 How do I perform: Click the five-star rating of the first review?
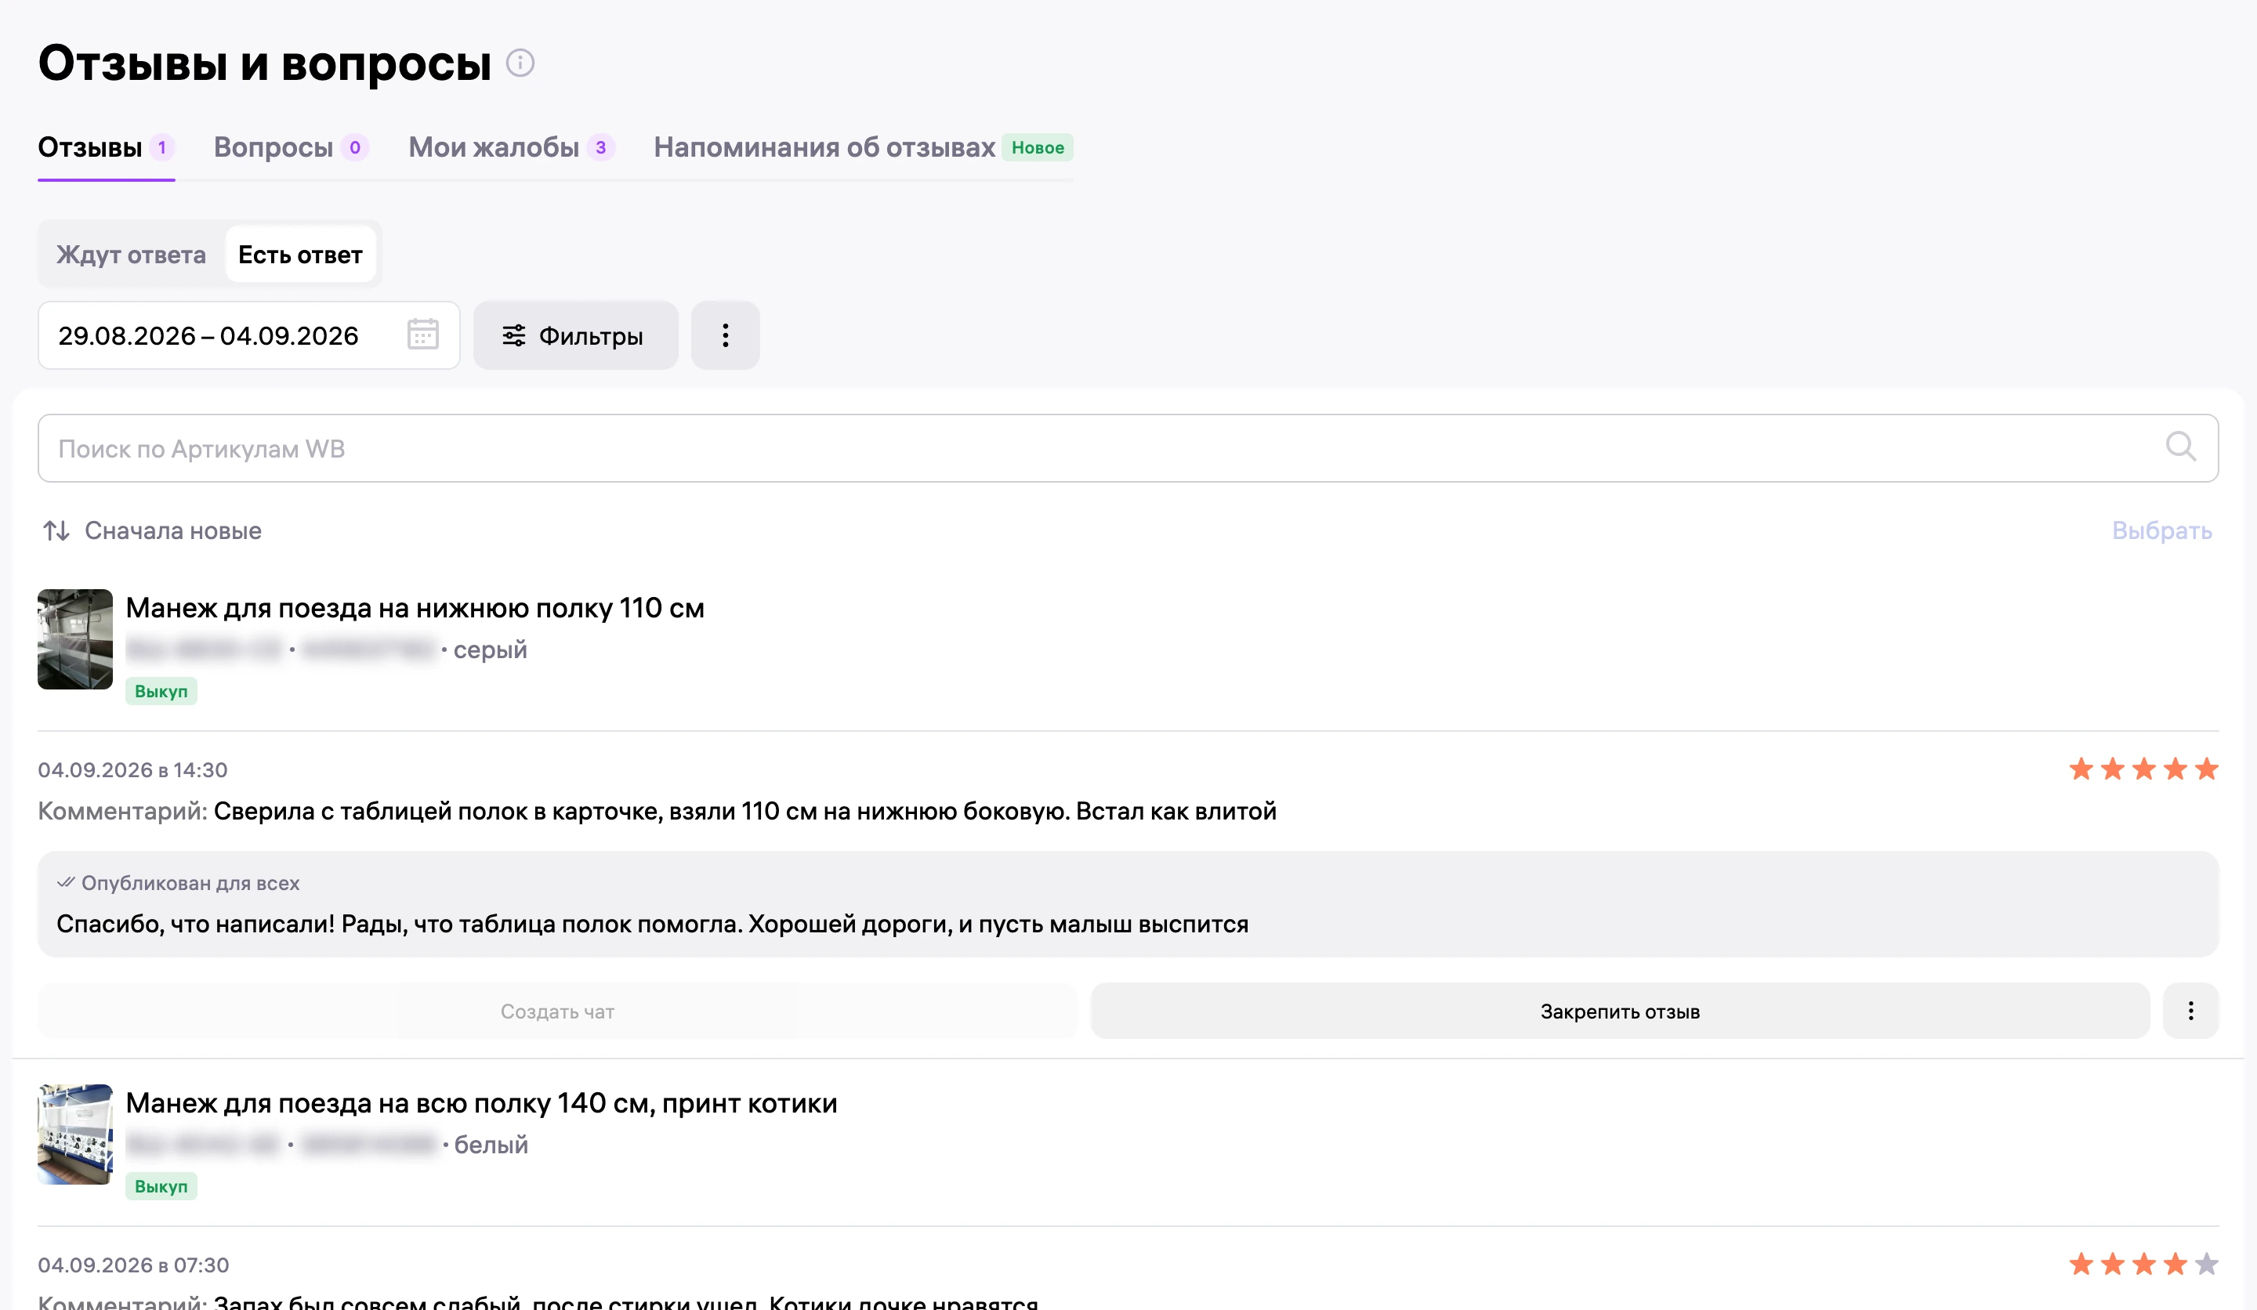[x=2143, y=769]
